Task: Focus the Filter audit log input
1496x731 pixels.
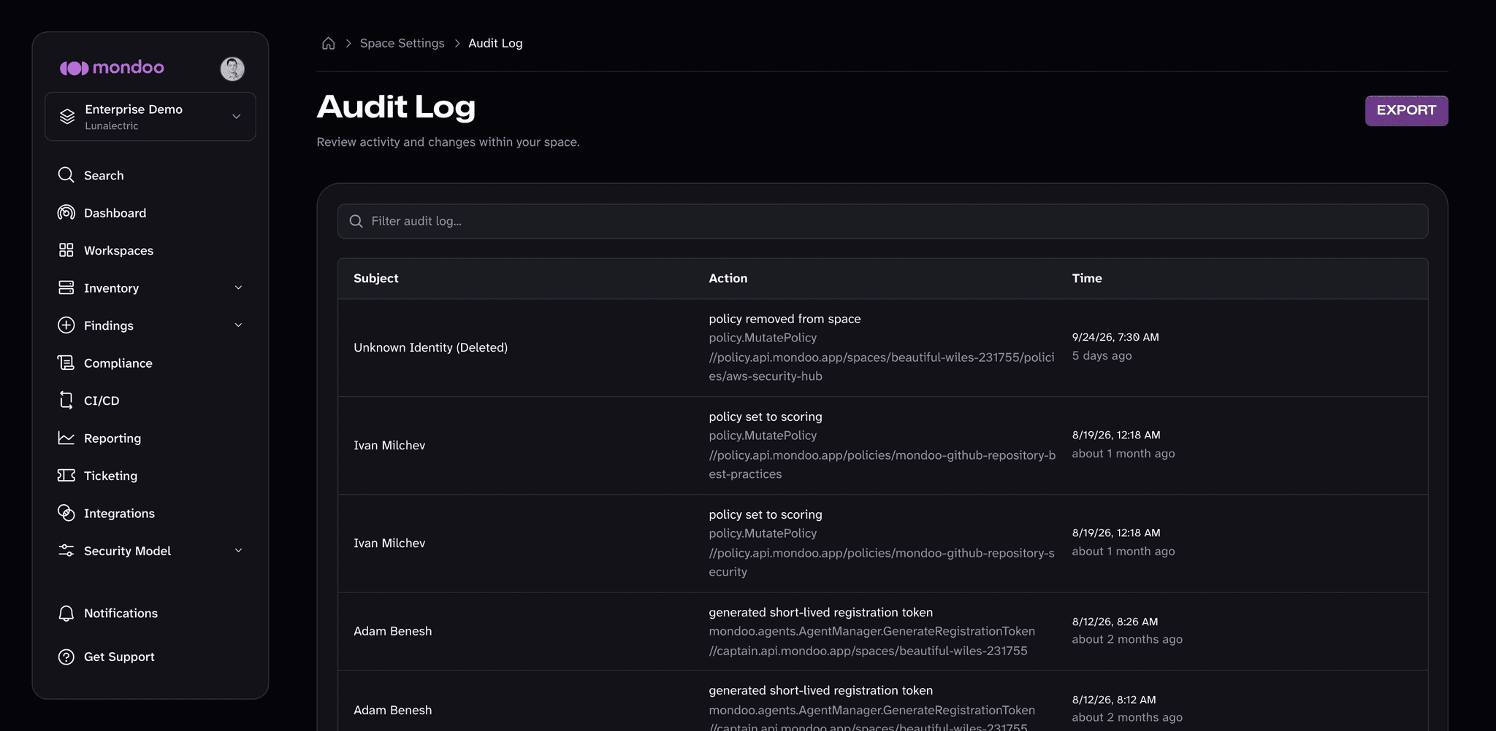Action: (882, 221)
